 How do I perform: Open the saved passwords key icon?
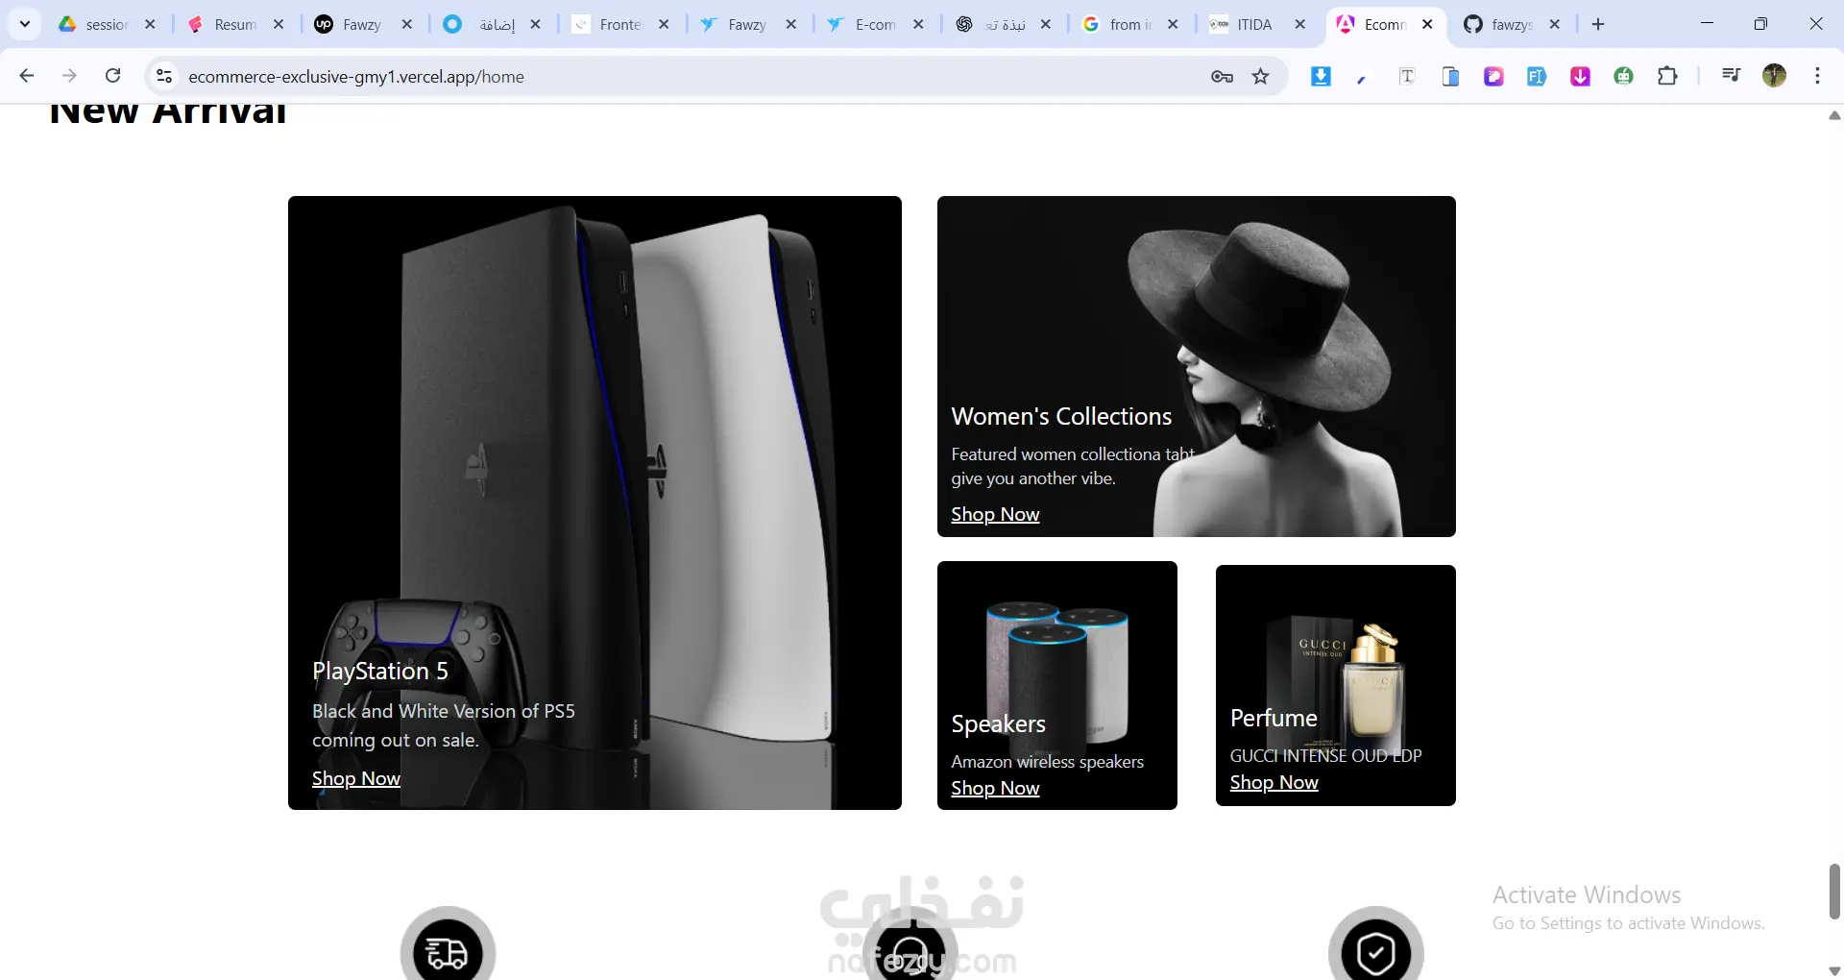1222,76
